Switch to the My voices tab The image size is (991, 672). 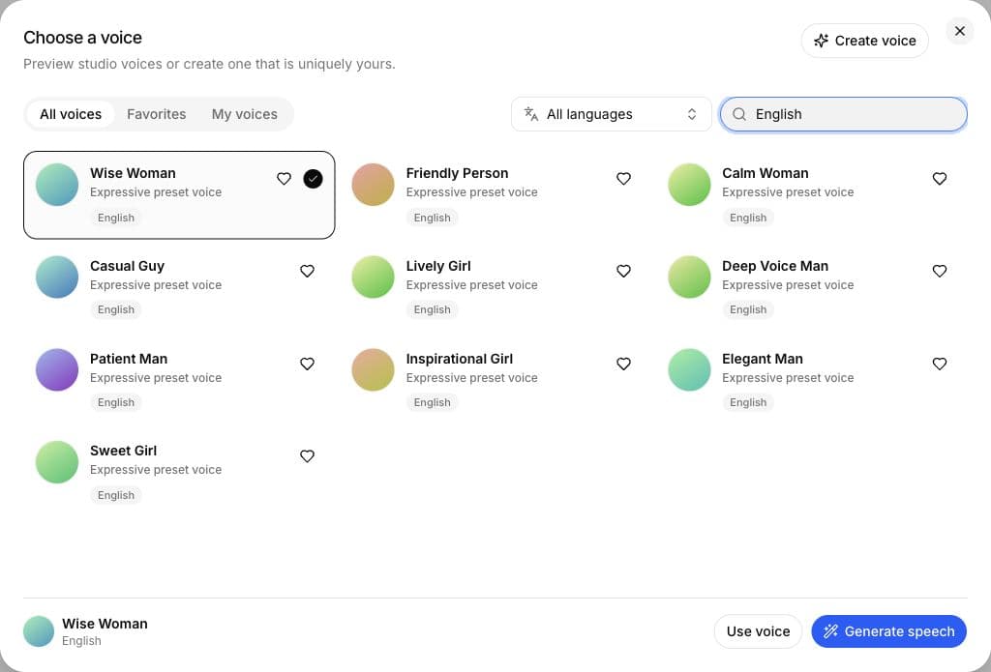[x=245, y=114]
